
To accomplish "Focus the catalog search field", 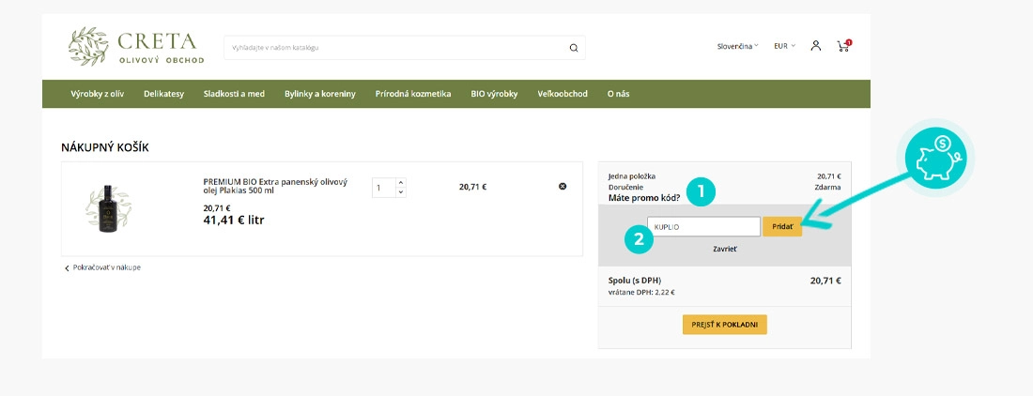I will 405,48.
